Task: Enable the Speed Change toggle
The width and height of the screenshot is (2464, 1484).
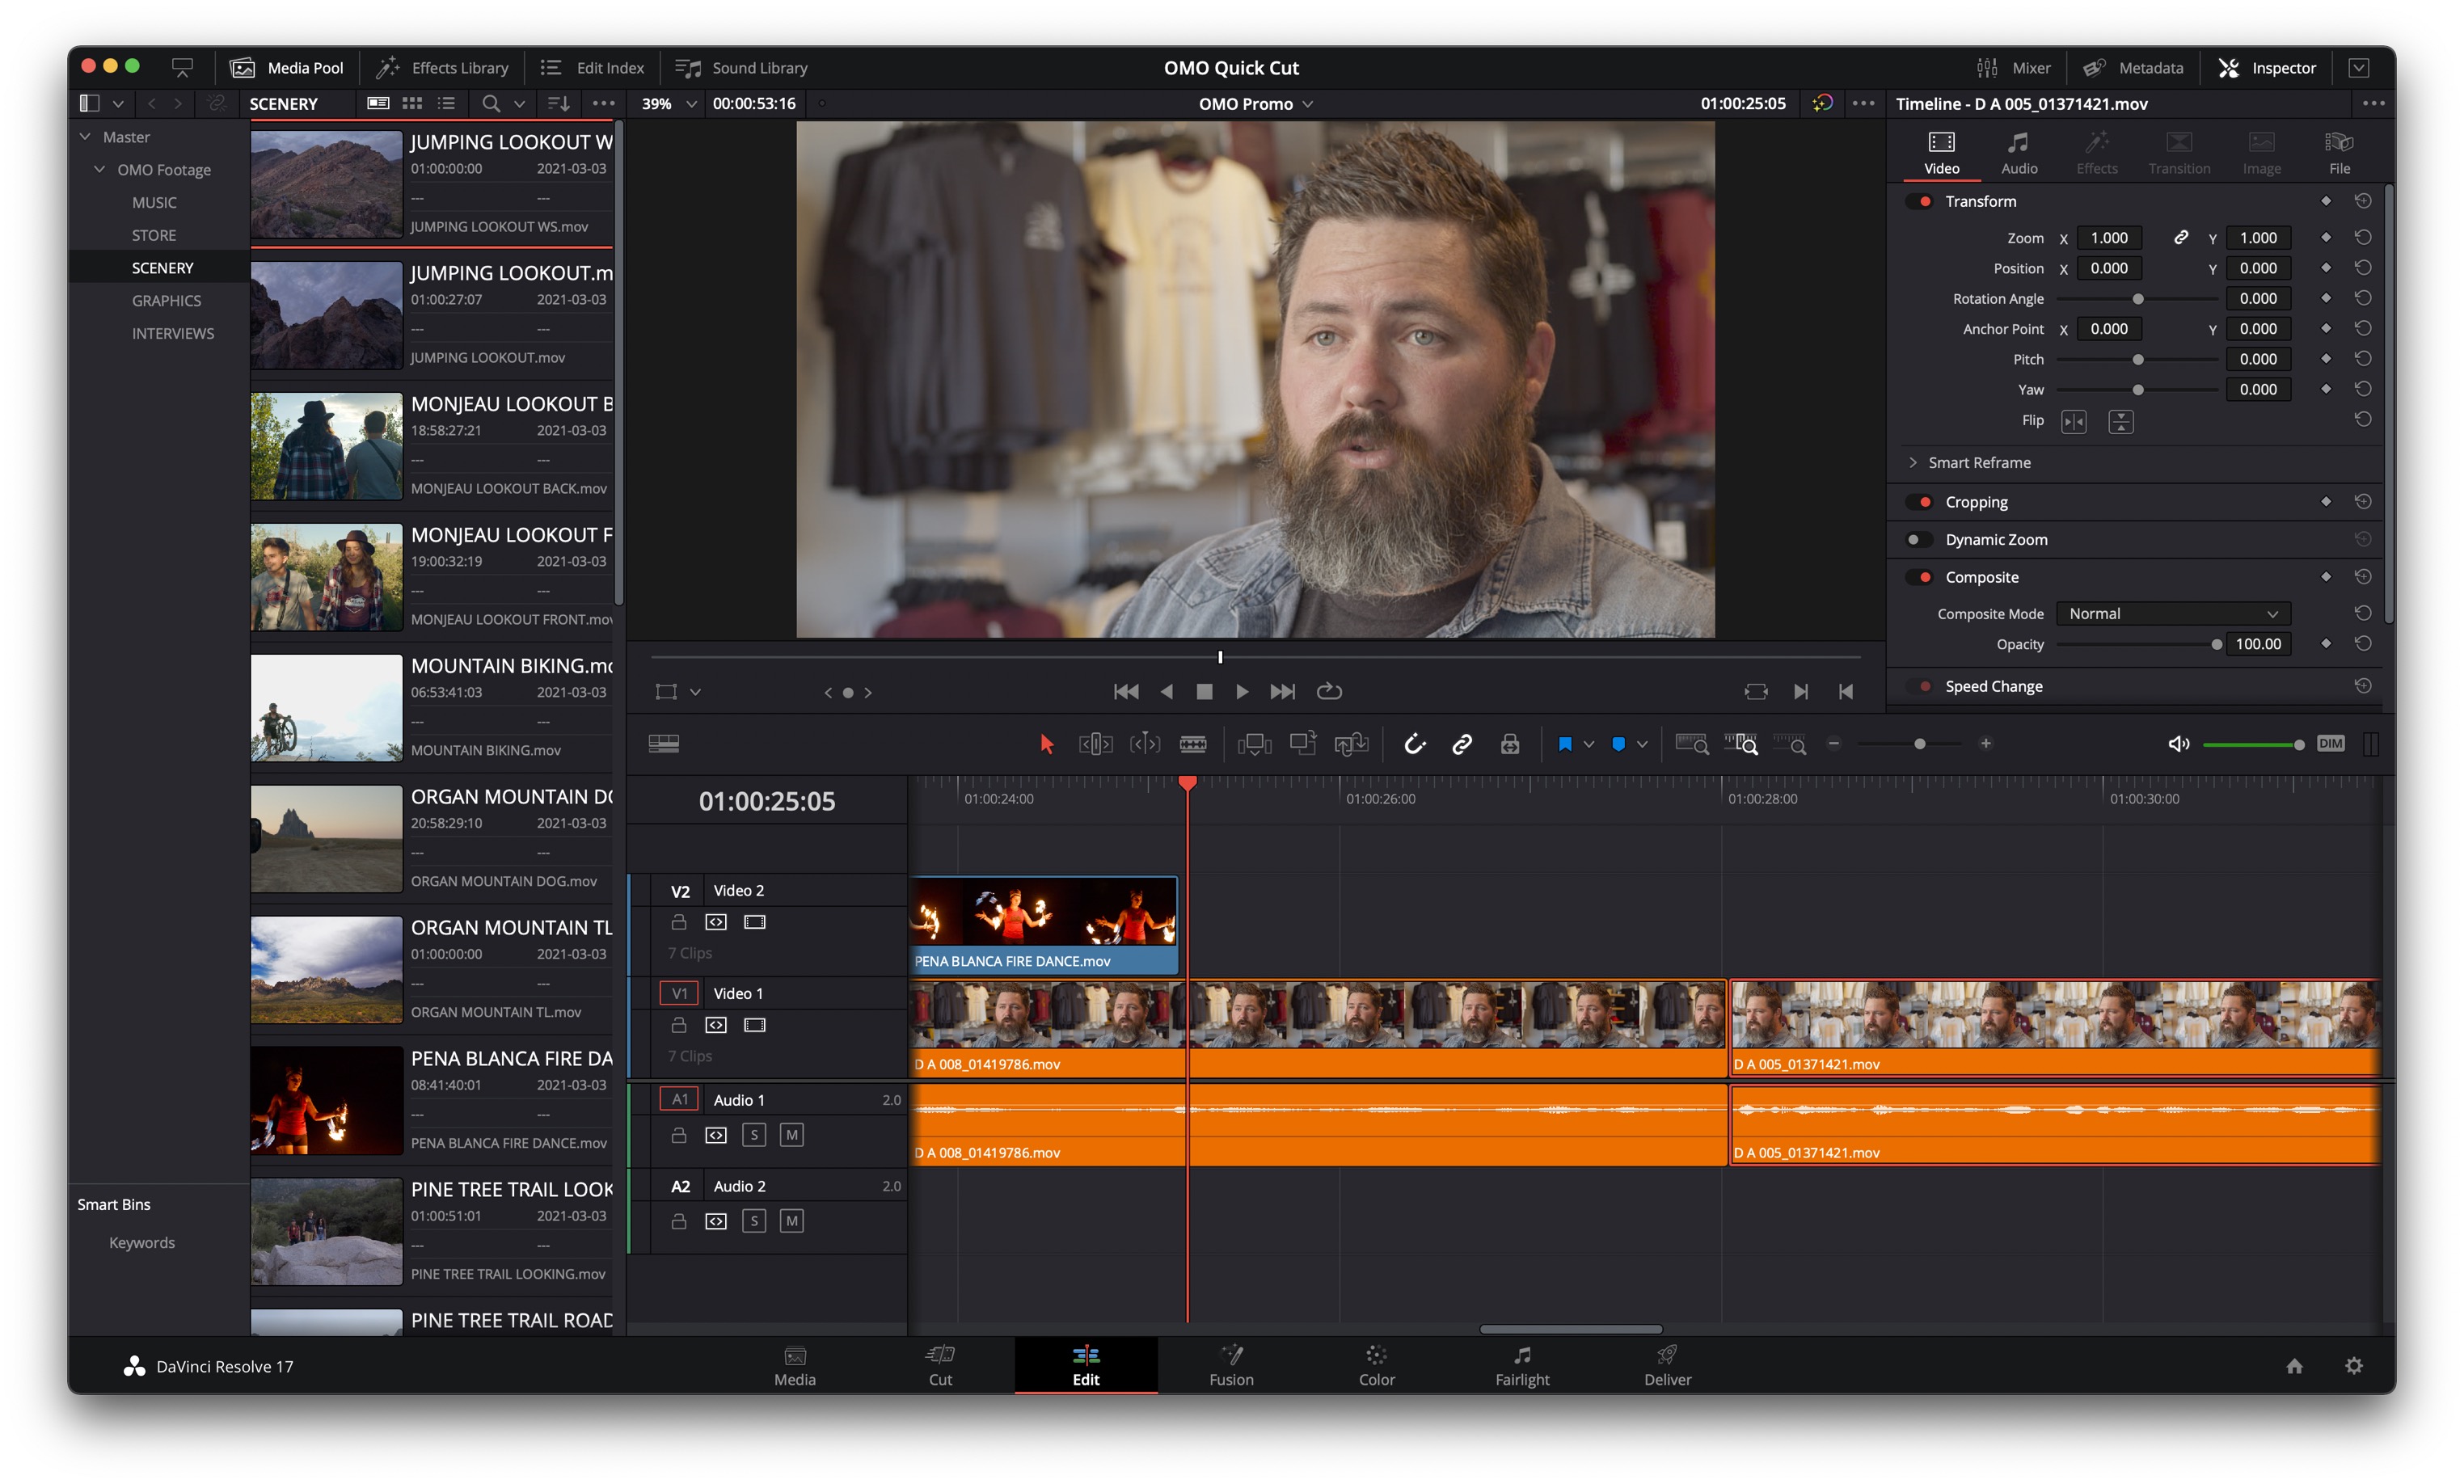Action: [1919, 687]
